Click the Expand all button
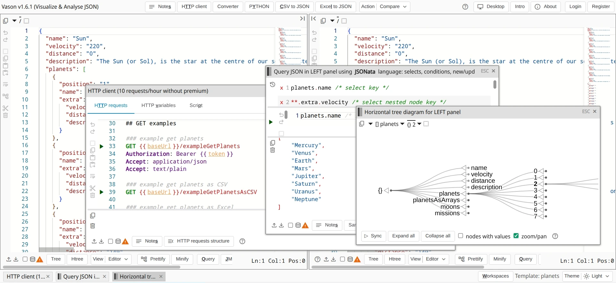Image resolution: width=616 pixels, height=283 pixels. 403,236
